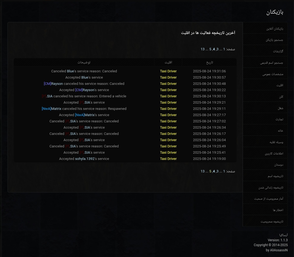Select page 4 in pagination above table
Viewport: 294px width, 257px height.
click(x=214, y=49)
